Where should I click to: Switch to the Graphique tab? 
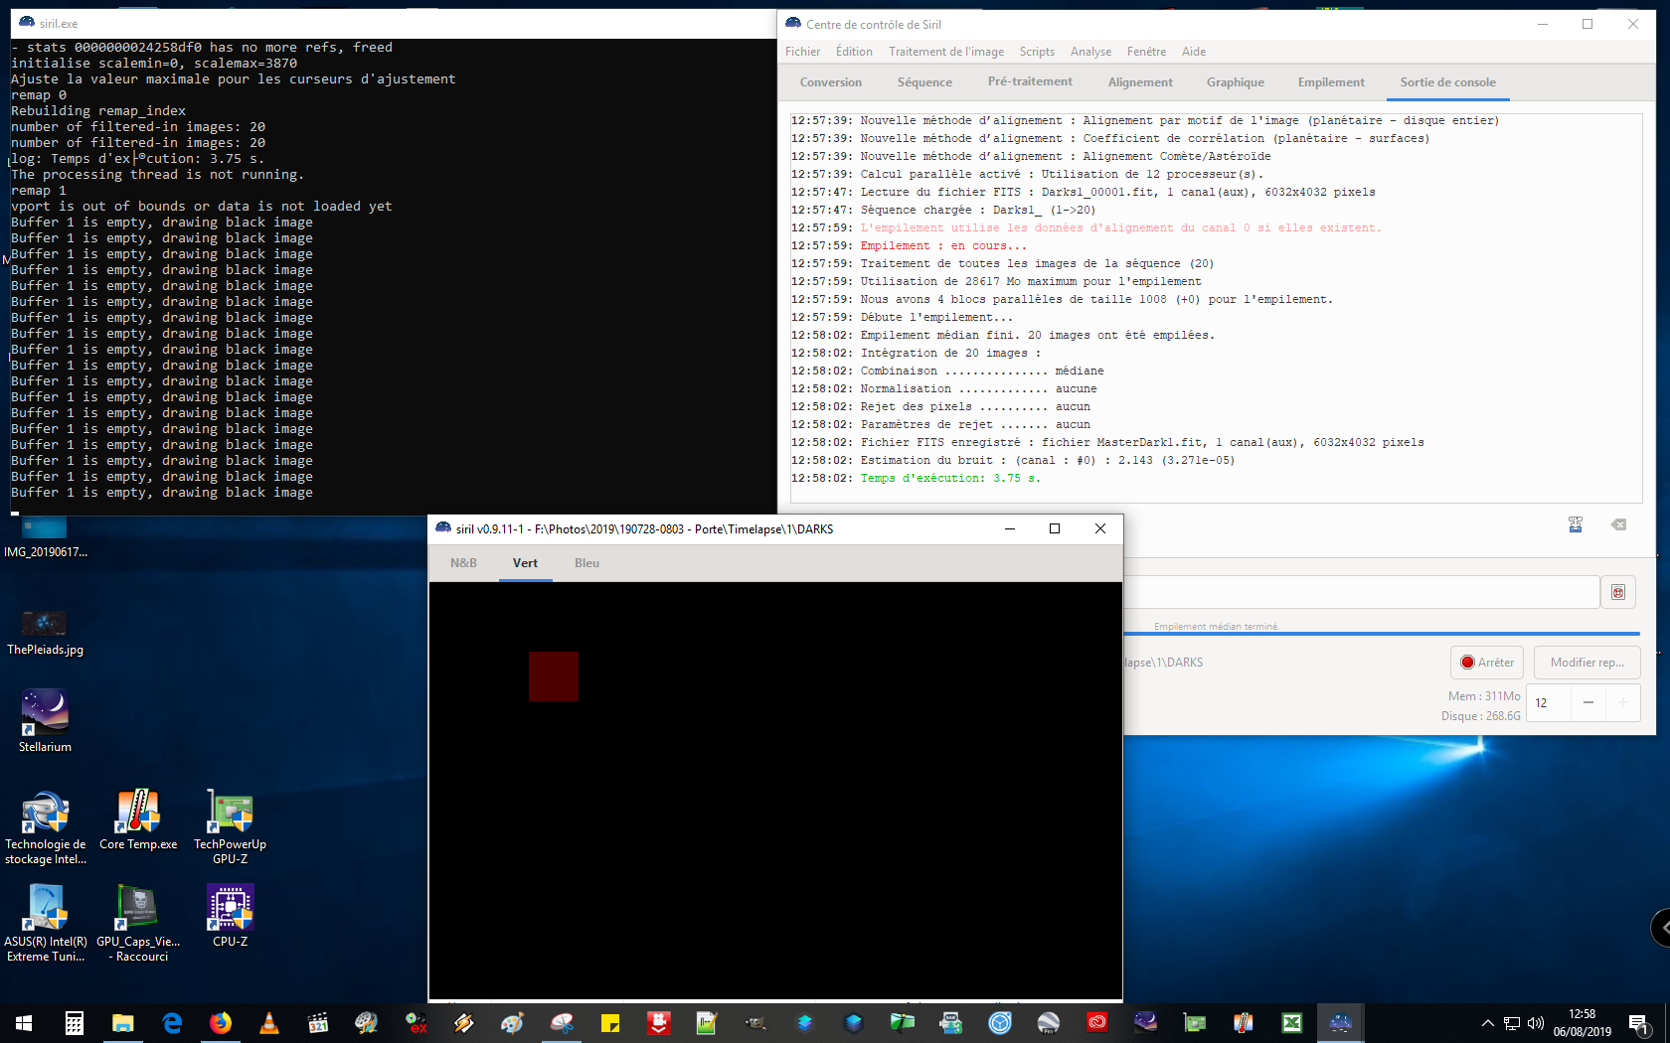click(1236, 82)
